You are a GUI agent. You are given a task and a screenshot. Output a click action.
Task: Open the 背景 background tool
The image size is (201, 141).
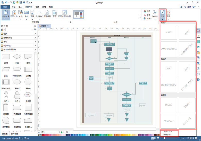(x=168, y=14)
